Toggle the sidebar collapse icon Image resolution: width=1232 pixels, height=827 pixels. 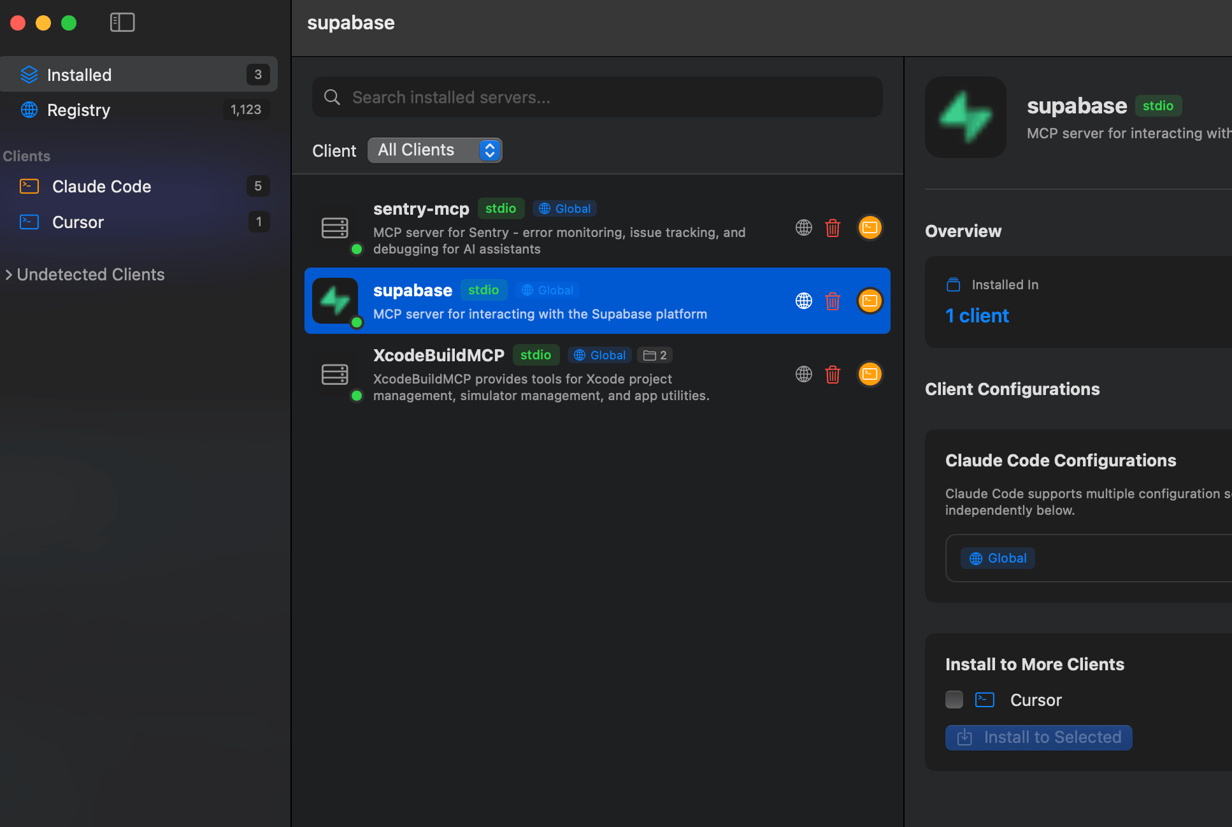pyautogui.click(x=122, y=22)
